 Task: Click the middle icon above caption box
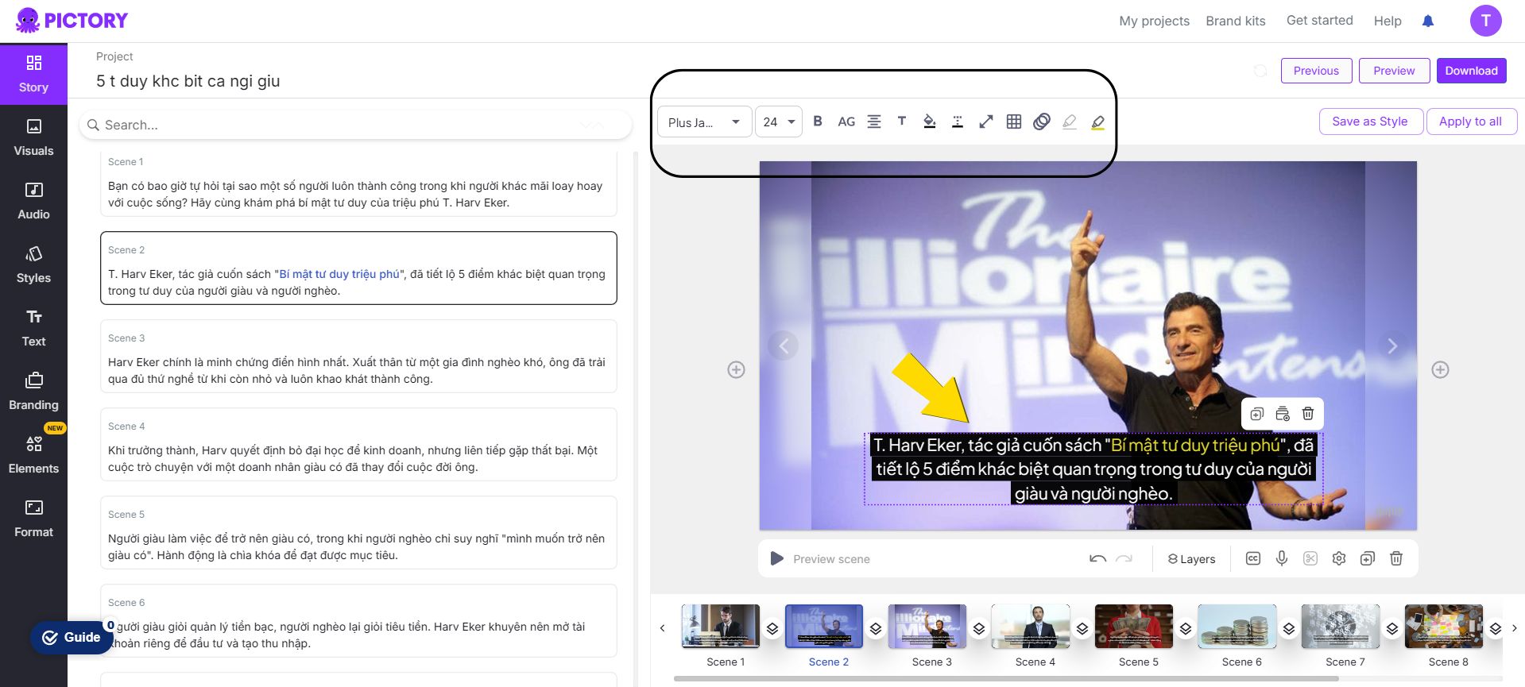(x=1283, y=414)
